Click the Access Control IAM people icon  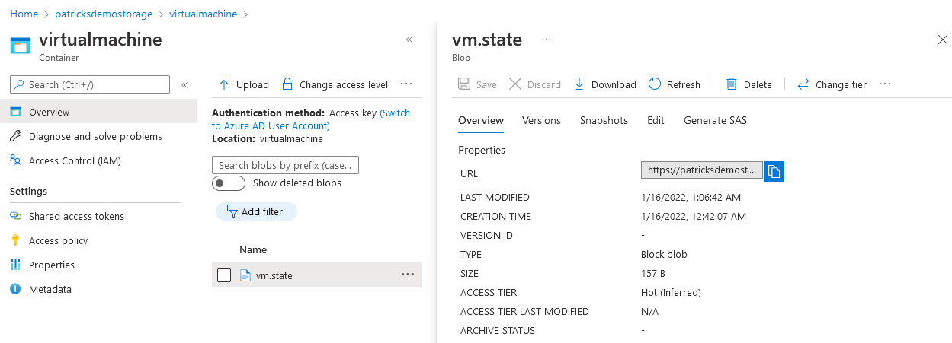[15, 160]
